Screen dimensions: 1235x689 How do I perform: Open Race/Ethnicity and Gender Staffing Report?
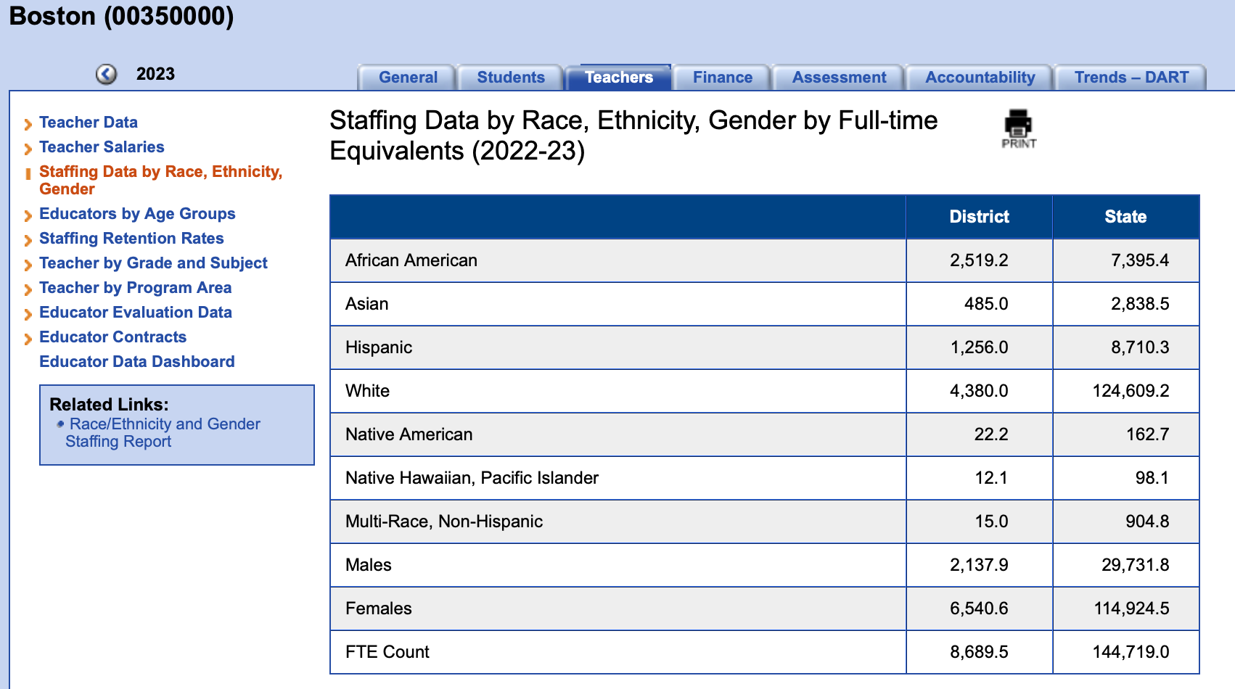point(163,433)
